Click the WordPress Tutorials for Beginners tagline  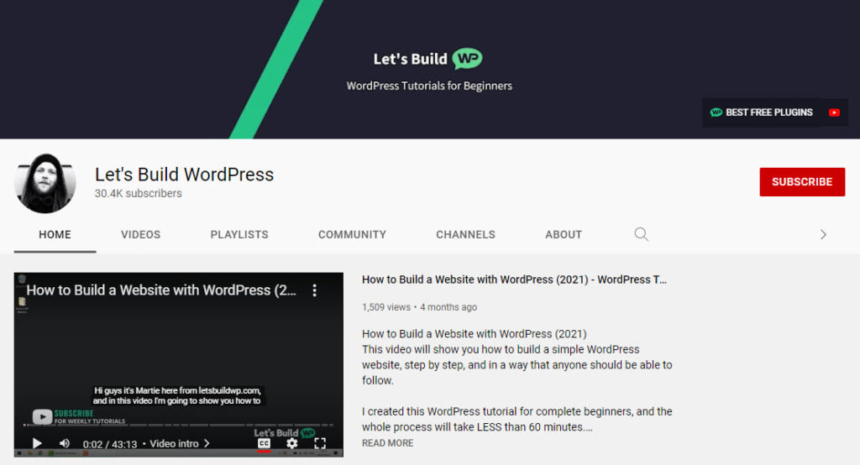click(429, 86)
